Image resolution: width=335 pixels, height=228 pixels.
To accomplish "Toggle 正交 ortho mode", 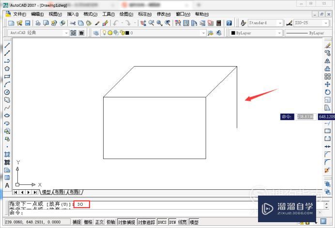I will [99, 222].
